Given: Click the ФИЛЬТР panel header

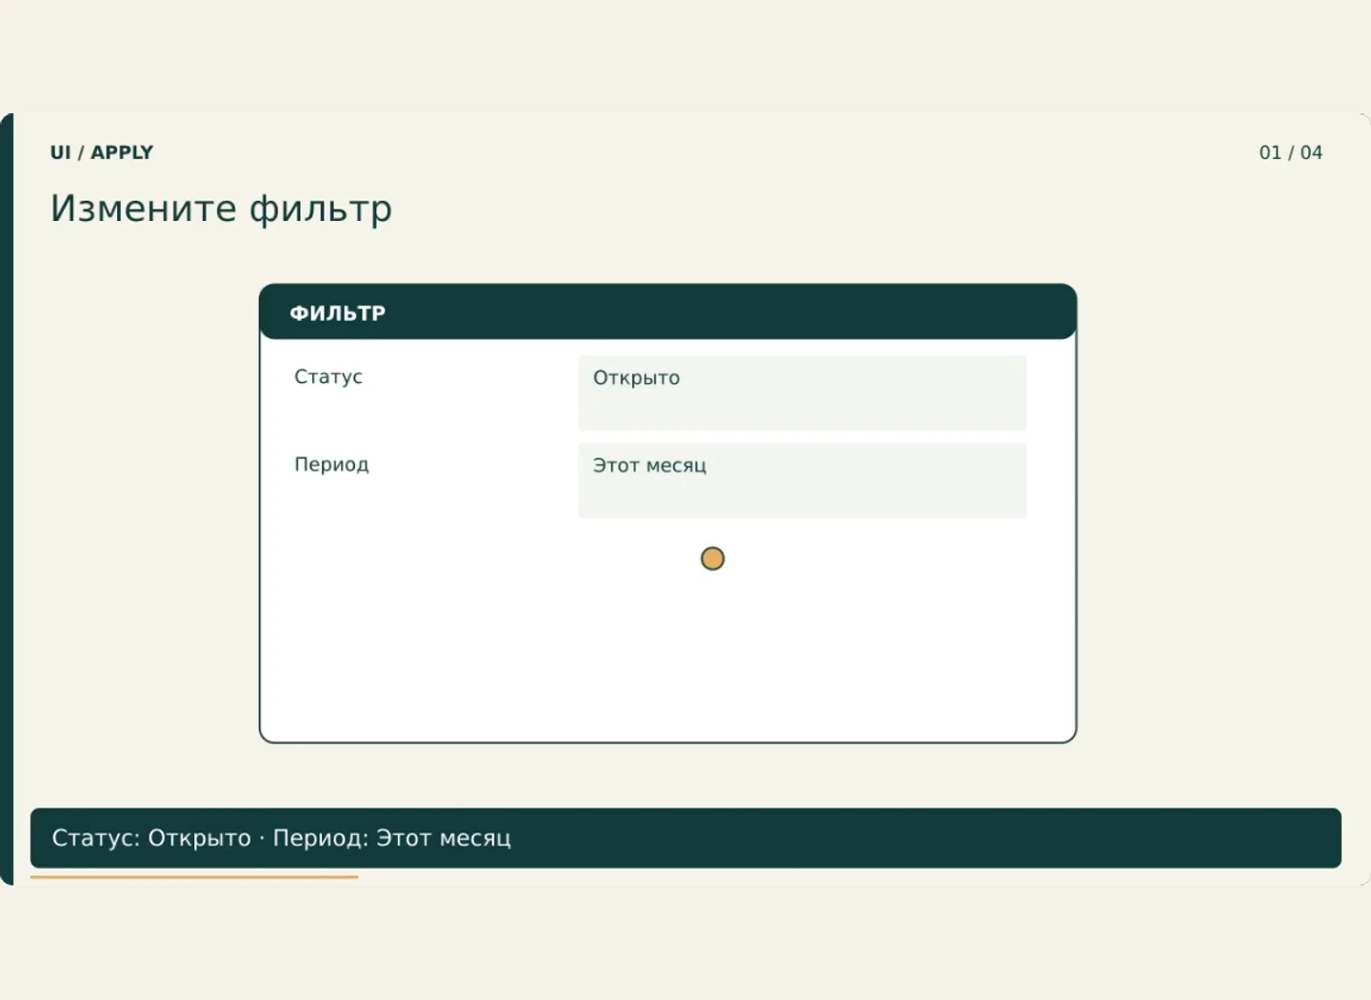Looking at the screenshot, I should [x=667, y=311].
